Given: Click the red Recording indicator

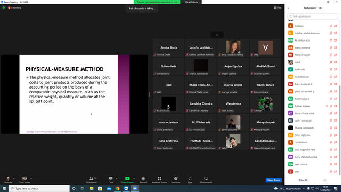Looking at the screenshot, I should (14, 7).
